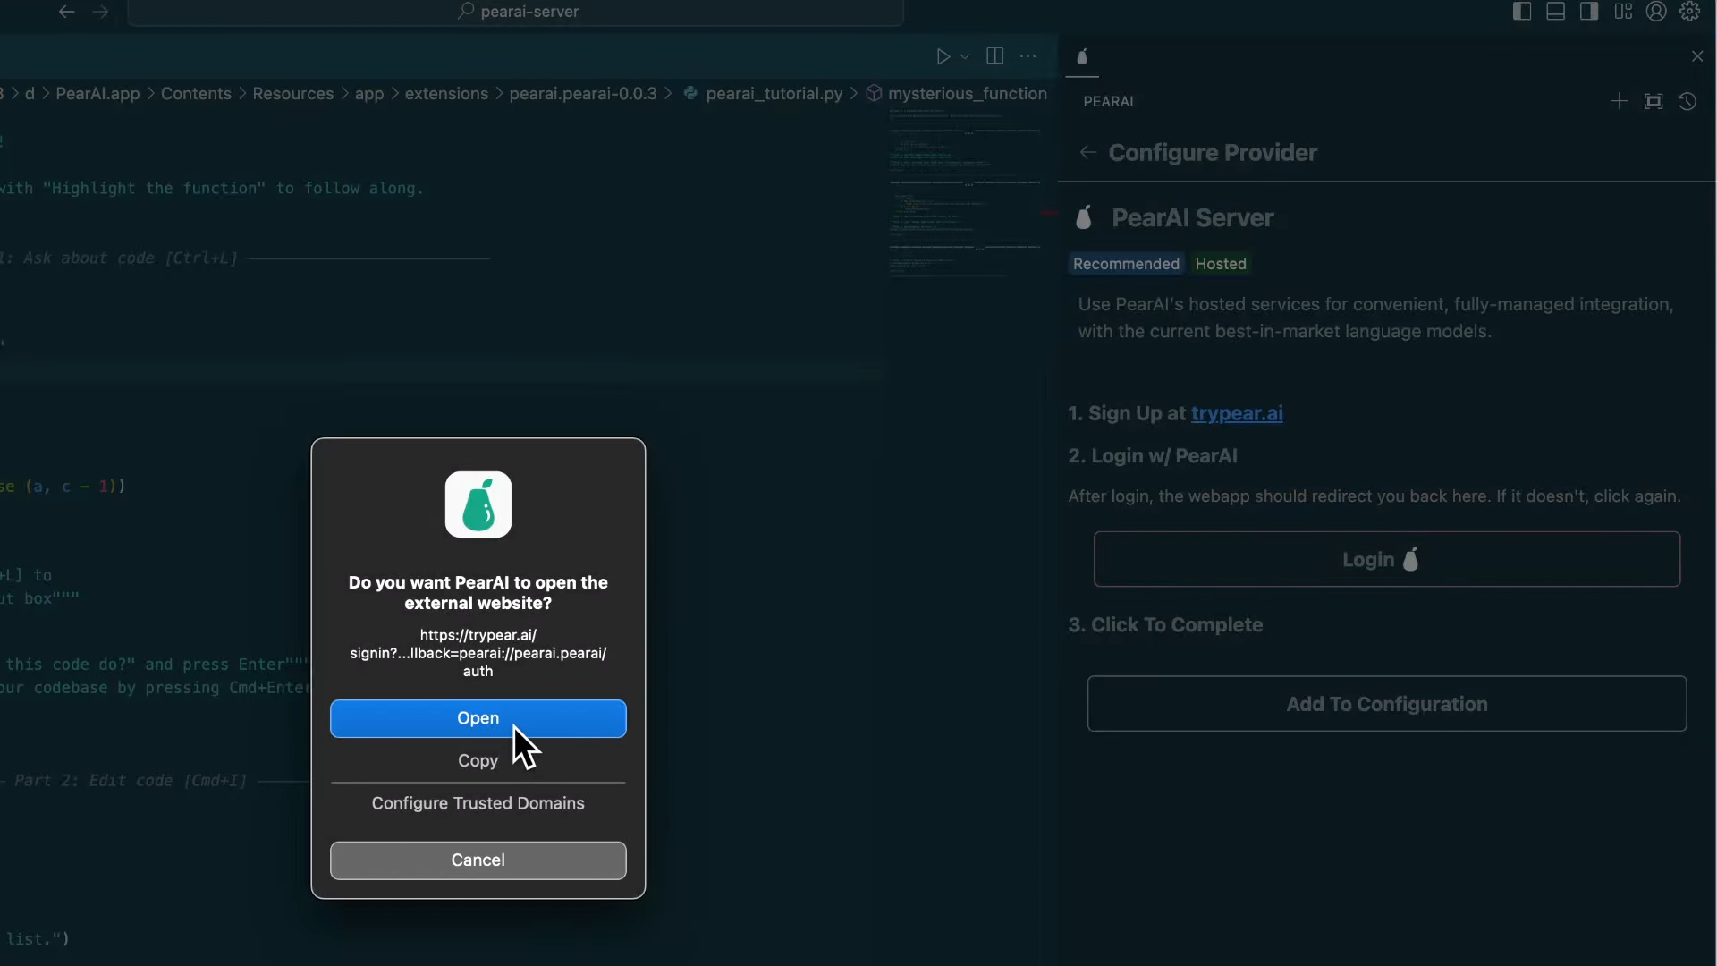Image resolution: width=1717 pixels, height=966 pixels.
Task: Click the PearAI Server heading pear icon
Action: point(1084,217)
